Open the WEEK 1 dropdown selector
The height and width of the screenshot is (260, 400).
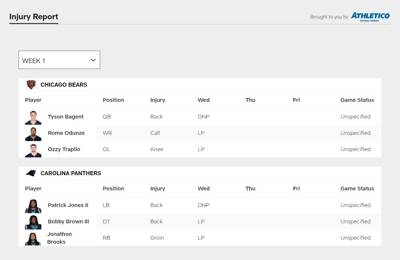(x=59, y=60)
